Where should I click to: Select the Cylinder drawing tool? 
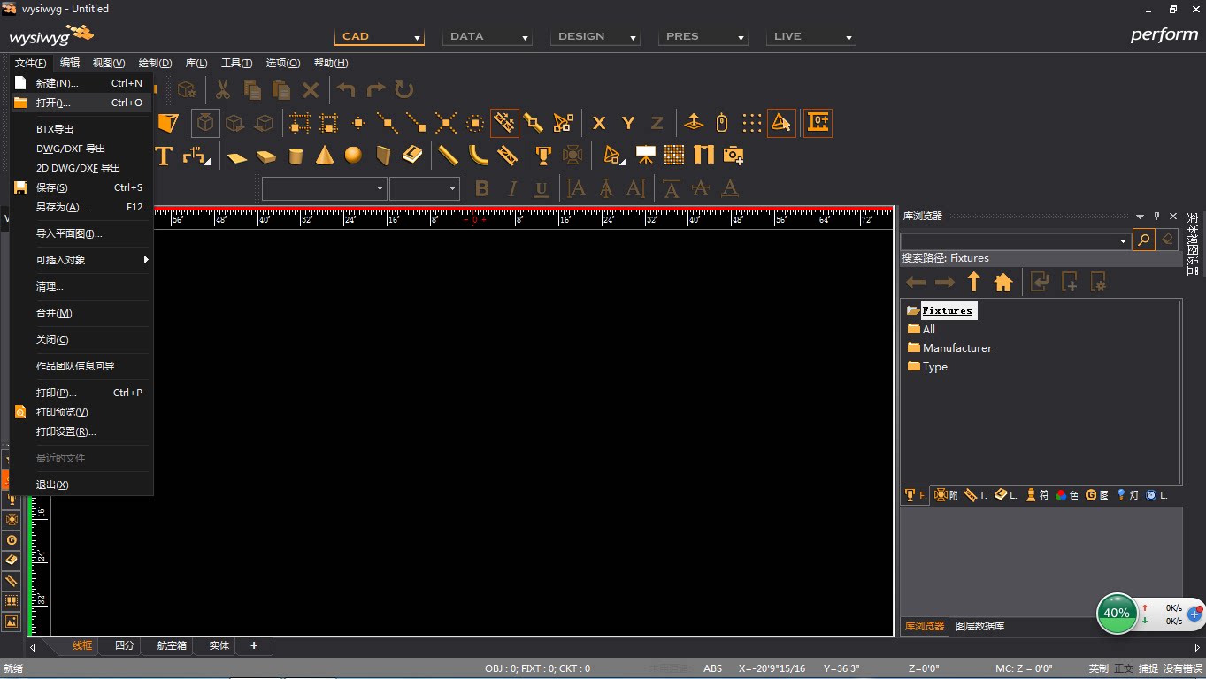coord(296,156)
